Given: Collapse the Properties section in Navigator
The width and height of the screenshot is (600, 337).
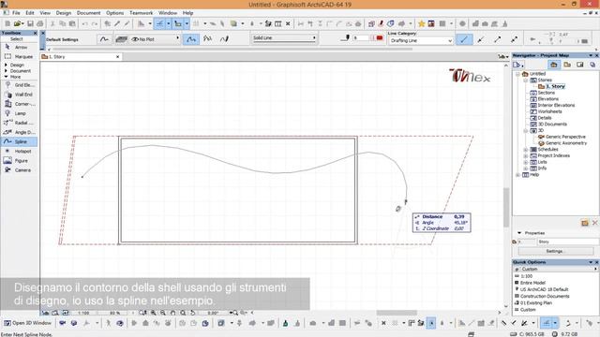Looking at the screenshot, I should point(519,233).
